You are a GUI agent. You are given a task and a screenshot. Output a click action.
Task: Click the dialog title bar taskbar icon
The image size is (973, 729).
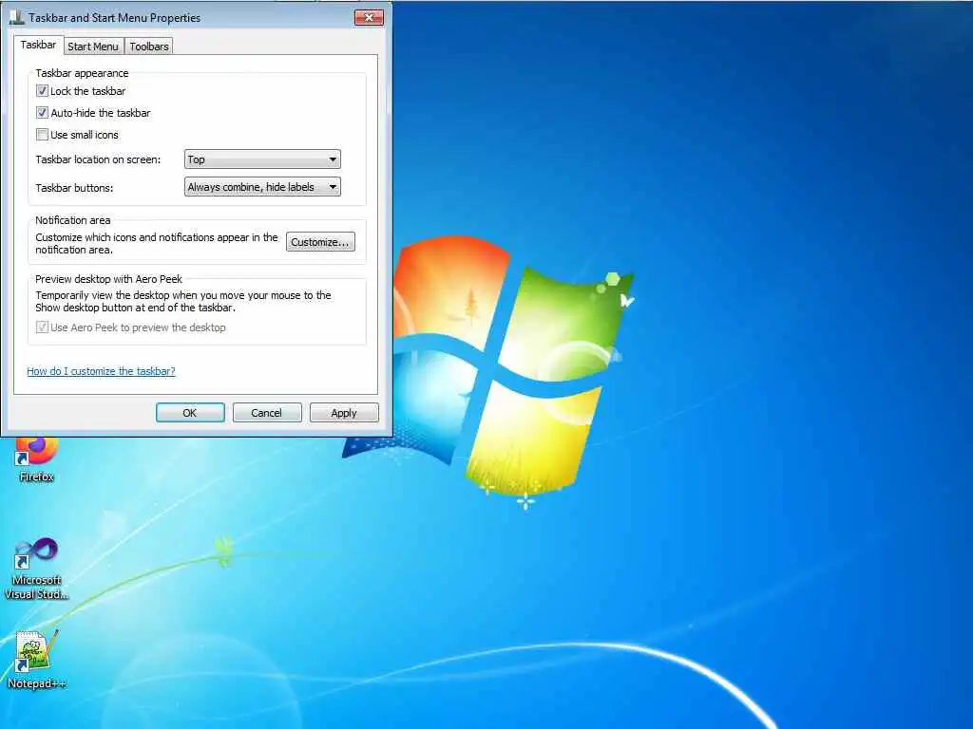point(17,17)
